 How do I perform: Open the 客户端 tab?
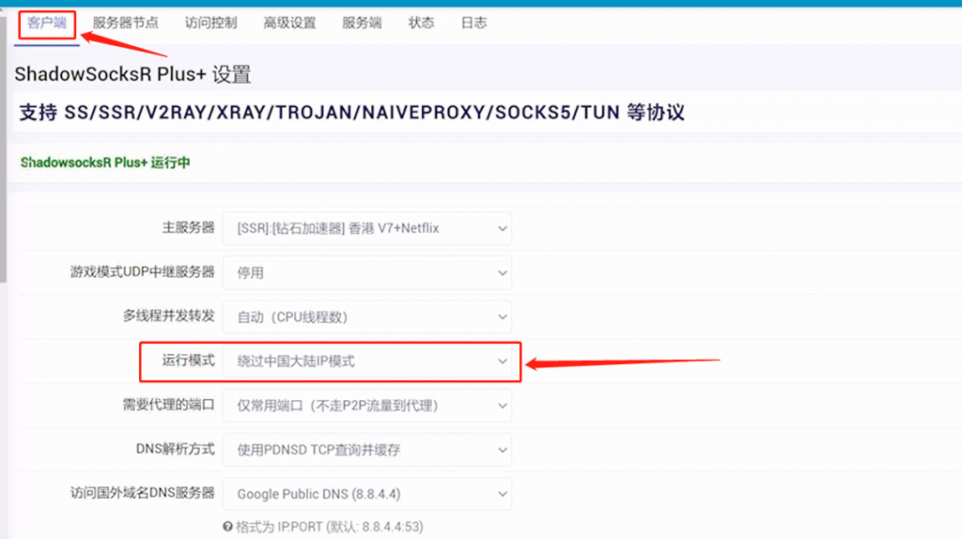point(47,23)
